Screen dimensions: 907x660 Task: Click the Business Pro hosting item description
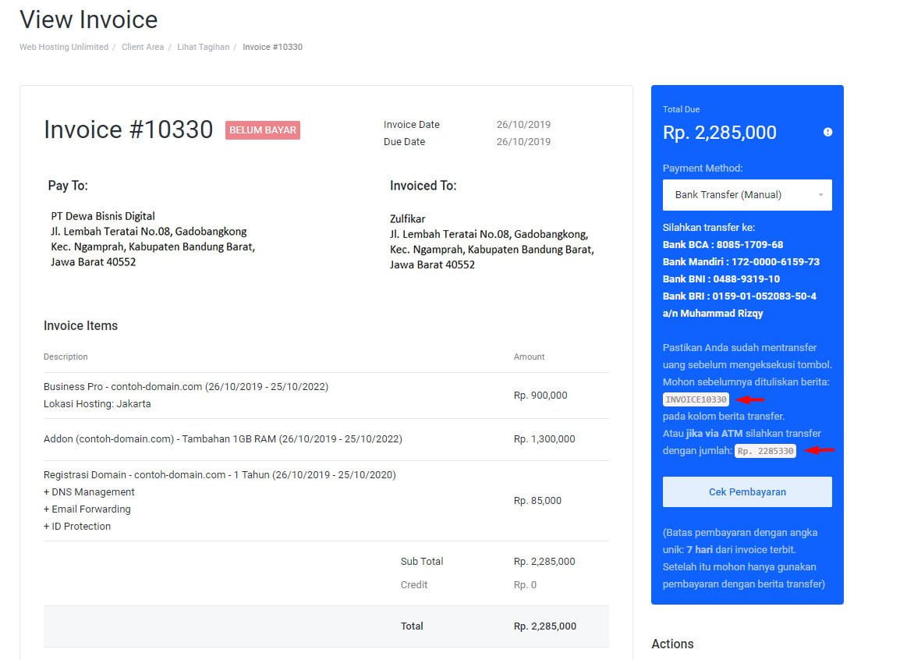[186, 387]
